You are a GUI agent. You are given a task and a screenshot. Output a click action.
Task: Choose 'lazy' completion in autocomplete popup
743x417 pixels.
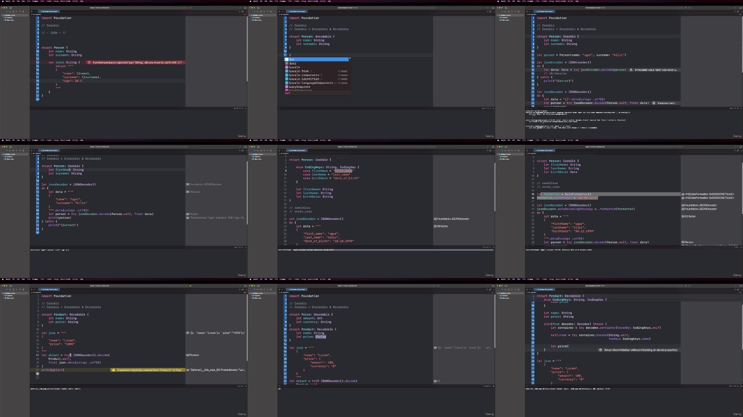tap(317, 63)
